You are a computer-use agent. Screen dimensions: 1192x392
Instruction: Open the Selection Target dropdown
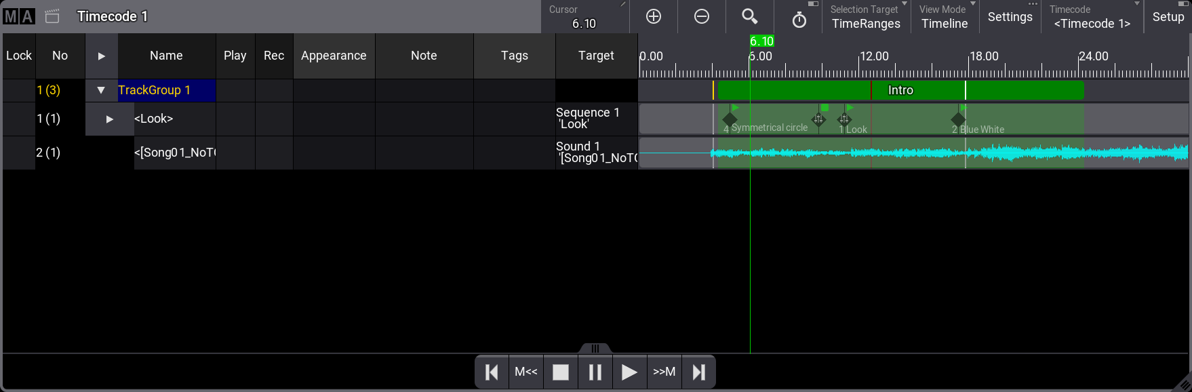tap(866, 17)
